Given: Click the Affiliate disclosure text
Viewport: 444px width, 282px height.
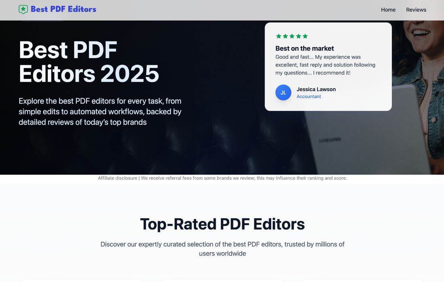Looking at the screenshot, I should click(117, 178).
